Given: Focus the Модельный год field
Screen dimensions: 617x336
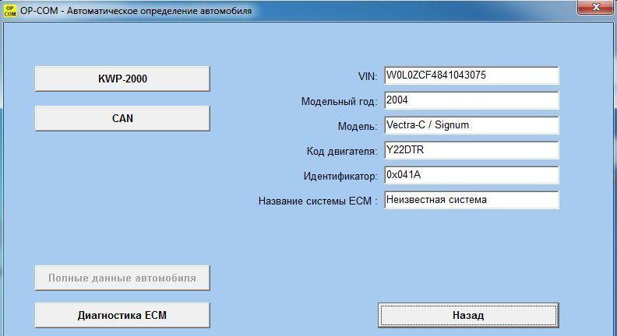Looking at the screenshot, I should 471,100.
